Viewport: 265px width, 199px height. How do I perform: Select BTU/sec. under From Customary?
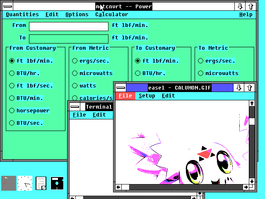coord(26,123)
